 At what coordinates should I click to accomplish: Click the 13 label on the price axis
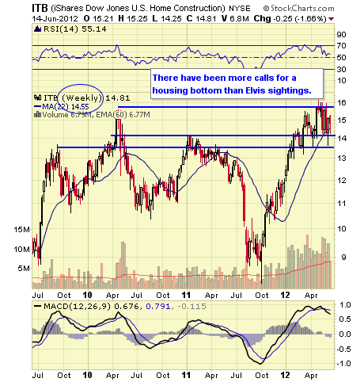pyautogui.click(x=342, y=159)
